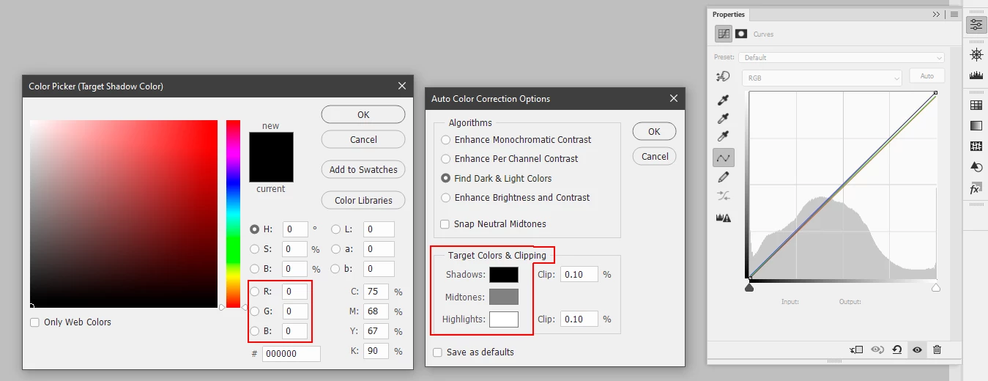Click the Properties tab
988x381 pixels.
click(728, 14)
